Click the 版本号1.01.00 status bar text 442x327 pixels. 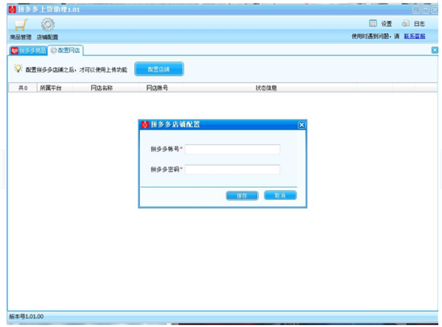click(27, 317)
